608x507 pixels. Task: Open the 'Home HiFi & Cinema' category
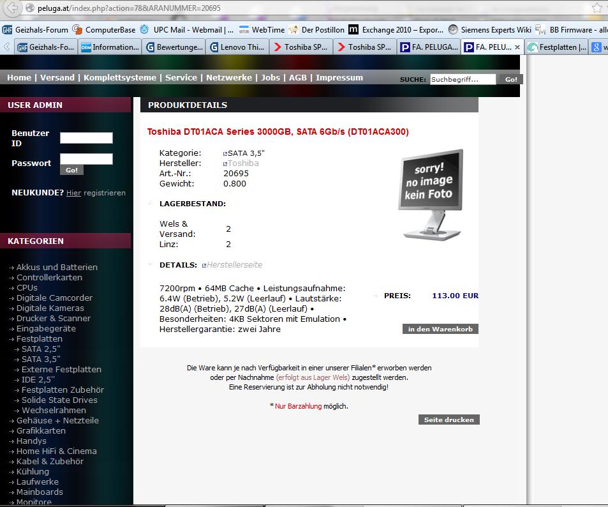(x=57, y=451)
